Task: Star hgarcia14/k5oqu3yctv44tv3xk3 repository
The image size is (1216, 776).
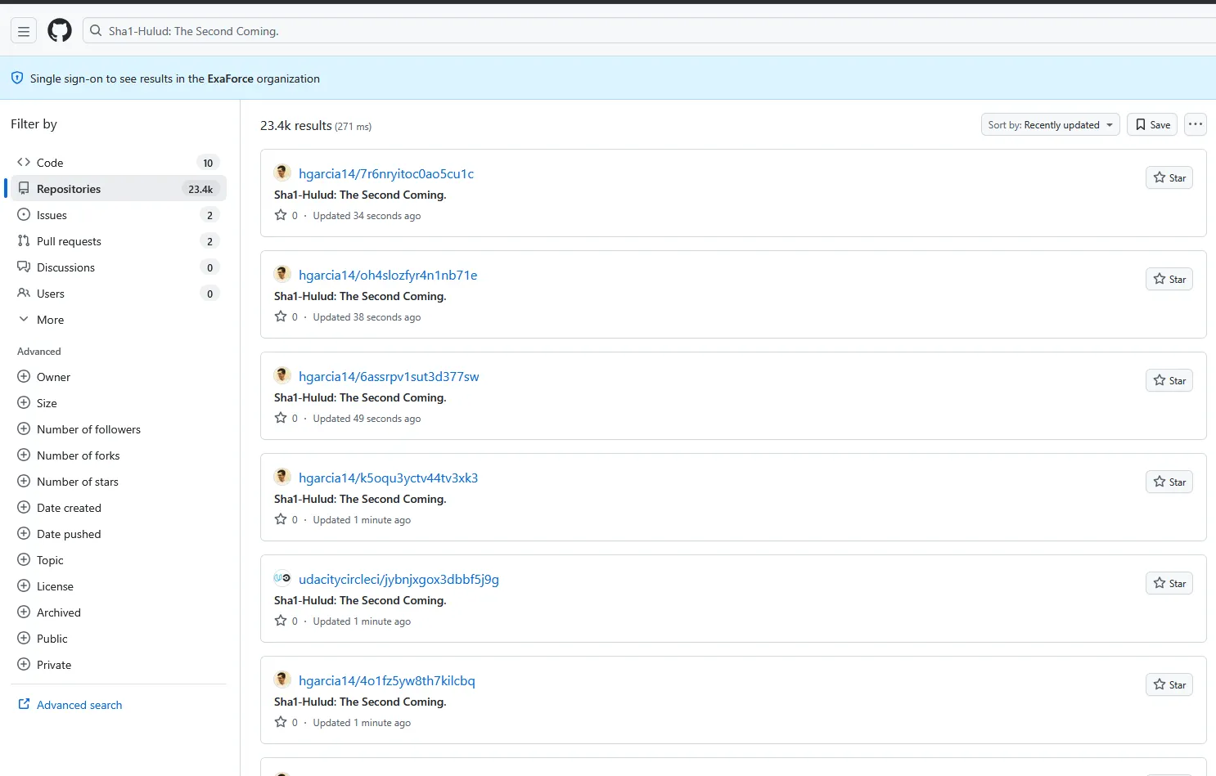Action: 1169,482
